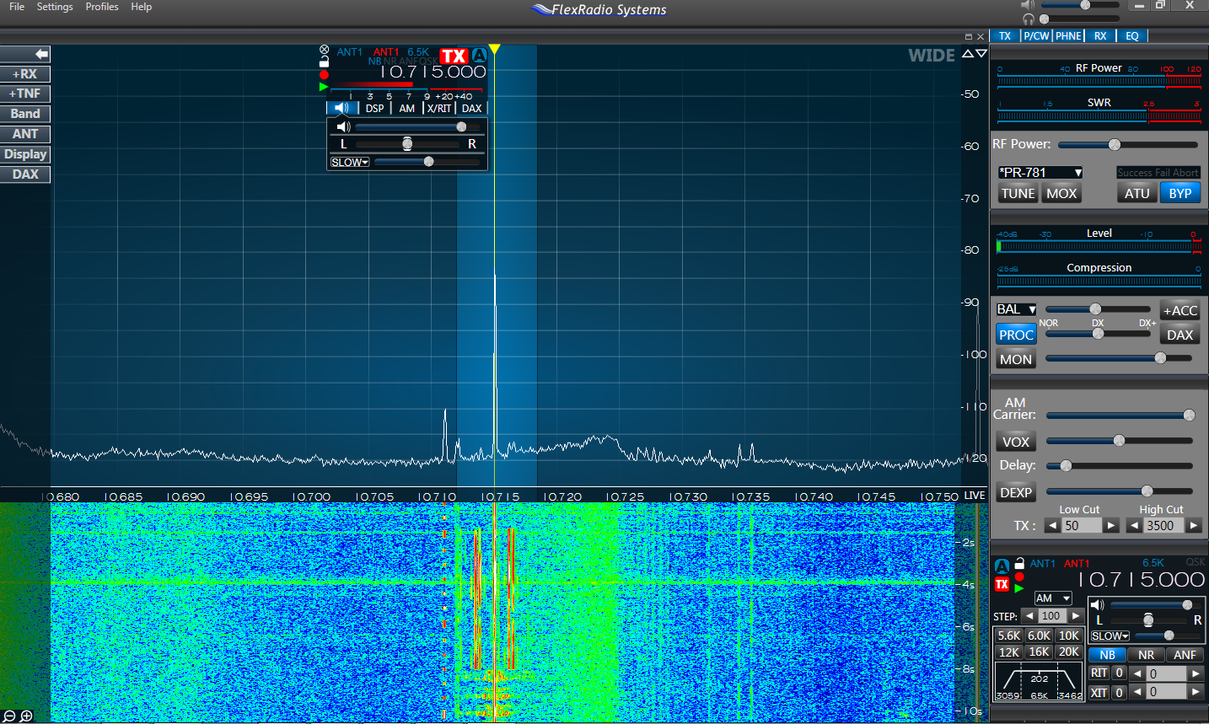This screenshot has width=1209, height=724.
Task: Select the 10K filter width button
Action: point(1068,636)
